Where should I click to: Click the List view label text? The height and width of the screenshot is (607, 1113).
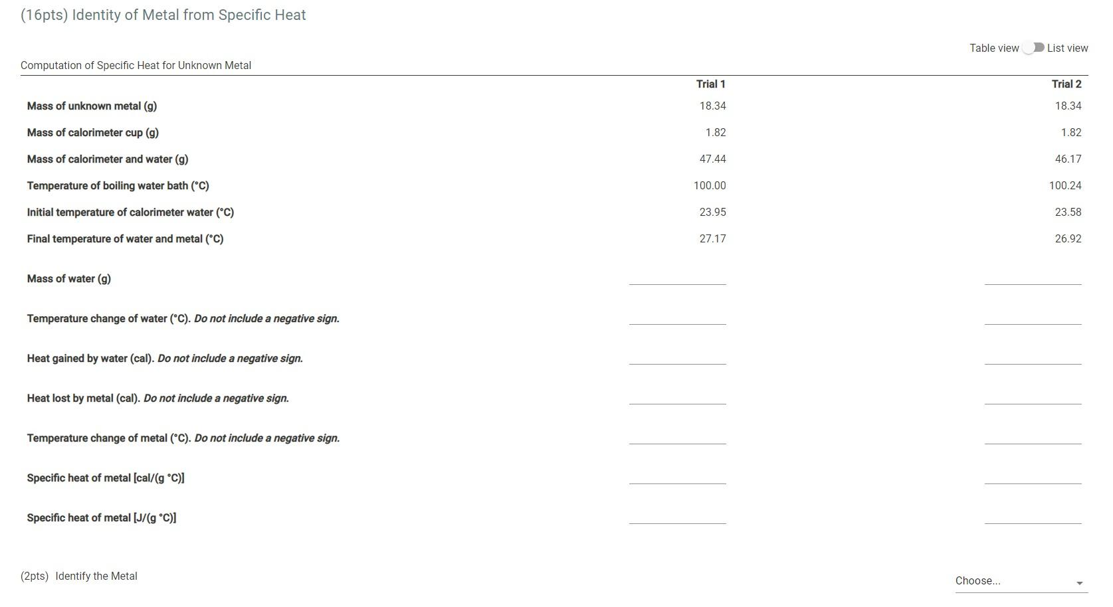point(1068,48)
